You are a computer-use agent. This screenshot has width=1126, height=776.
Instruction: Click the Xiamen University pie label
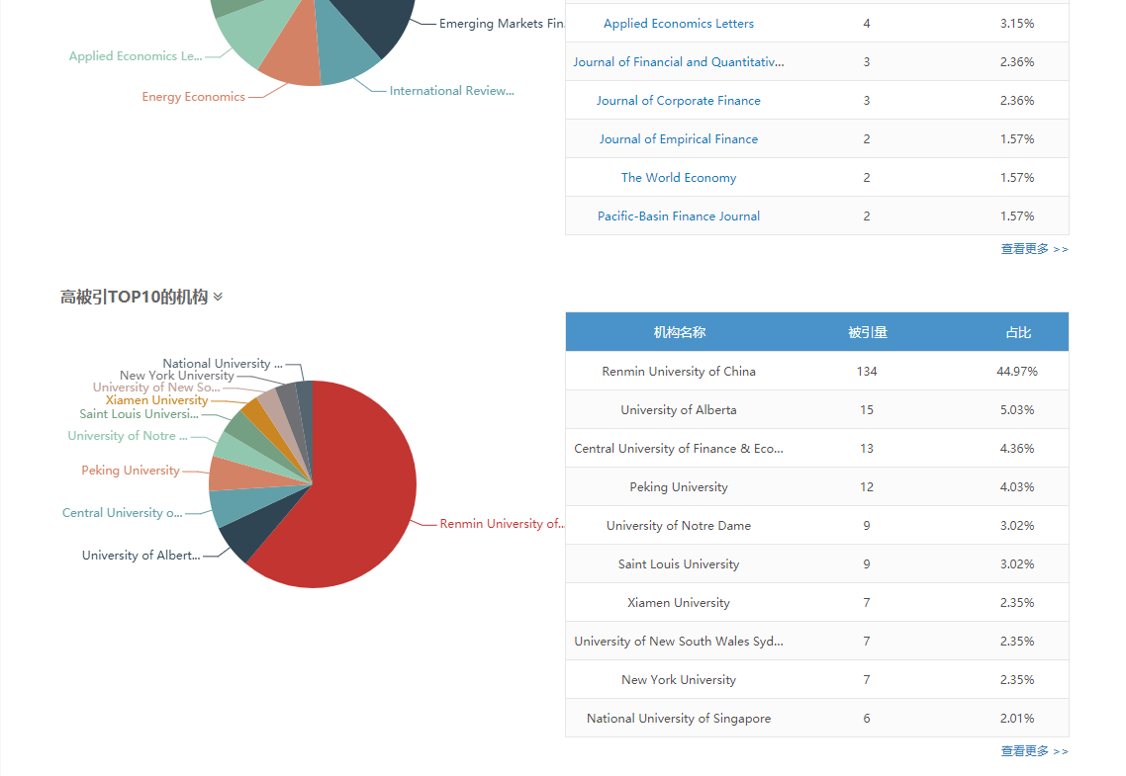tap(156, 401)
